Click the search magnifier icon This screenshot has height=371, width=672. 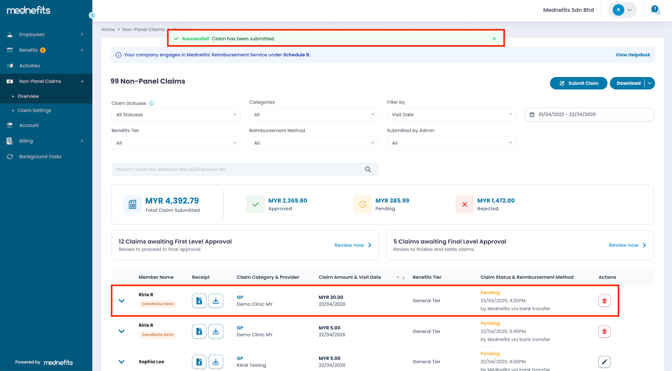click(368, 169)
